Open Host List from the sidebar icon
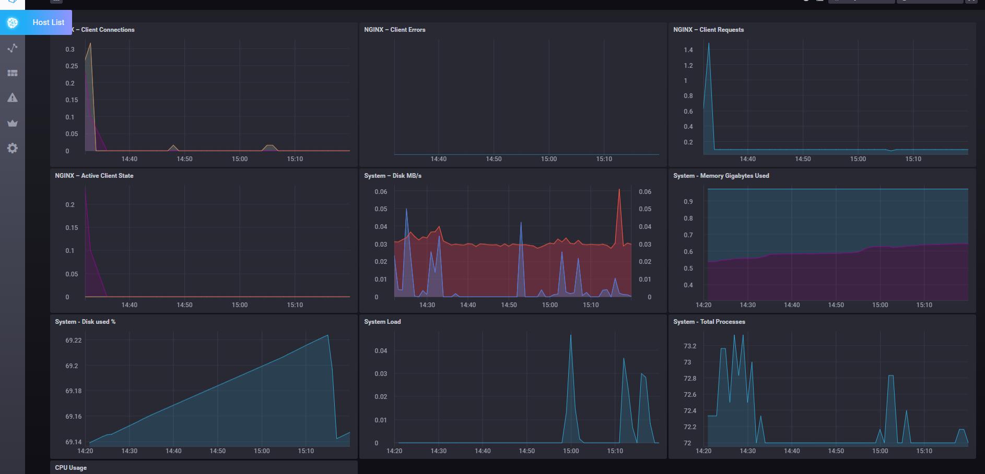The width and height of the screenshot is (985, 474). [13, 22]
